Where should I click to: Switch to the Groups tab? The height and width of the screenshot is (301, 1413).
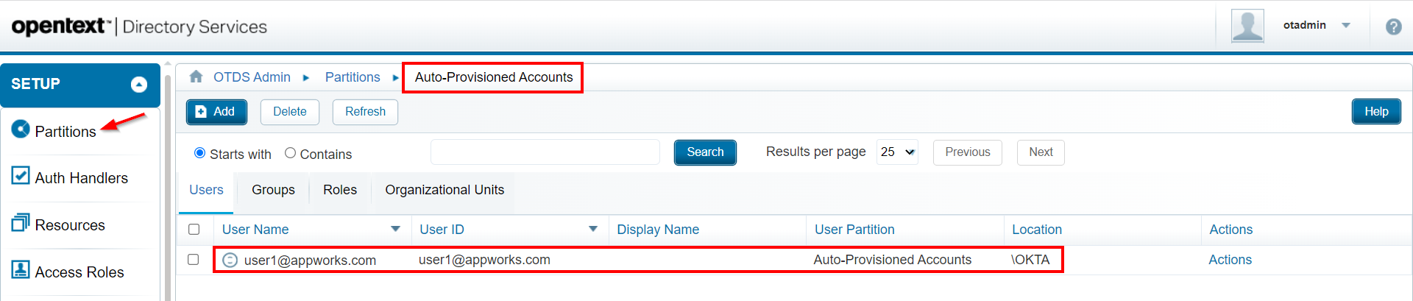(x=273, y=190)
